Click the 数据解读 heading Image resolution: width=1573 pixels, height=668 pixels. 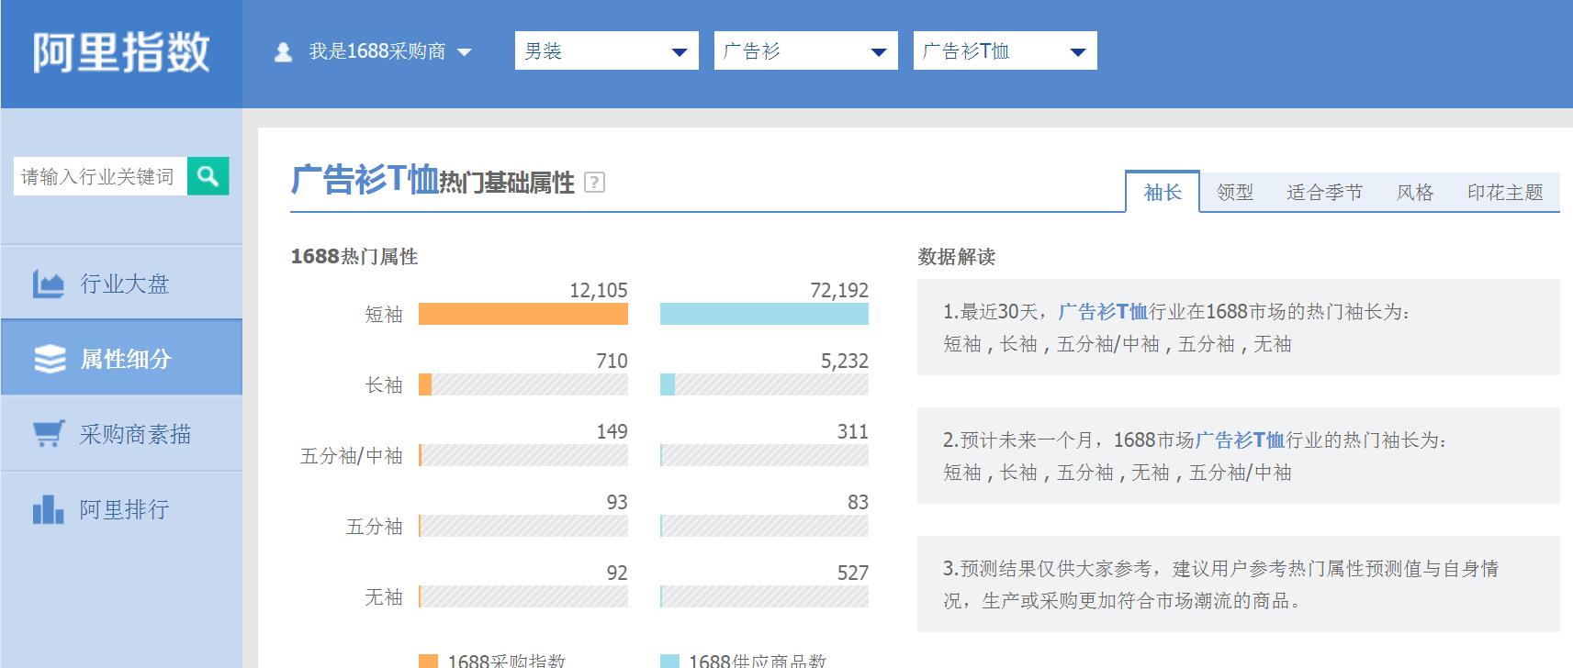tap(956, 256)
